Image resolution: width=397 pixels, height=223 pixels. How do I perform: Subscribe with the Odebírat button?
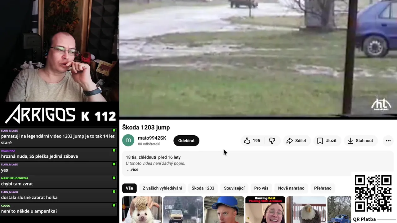pos(186,141)
